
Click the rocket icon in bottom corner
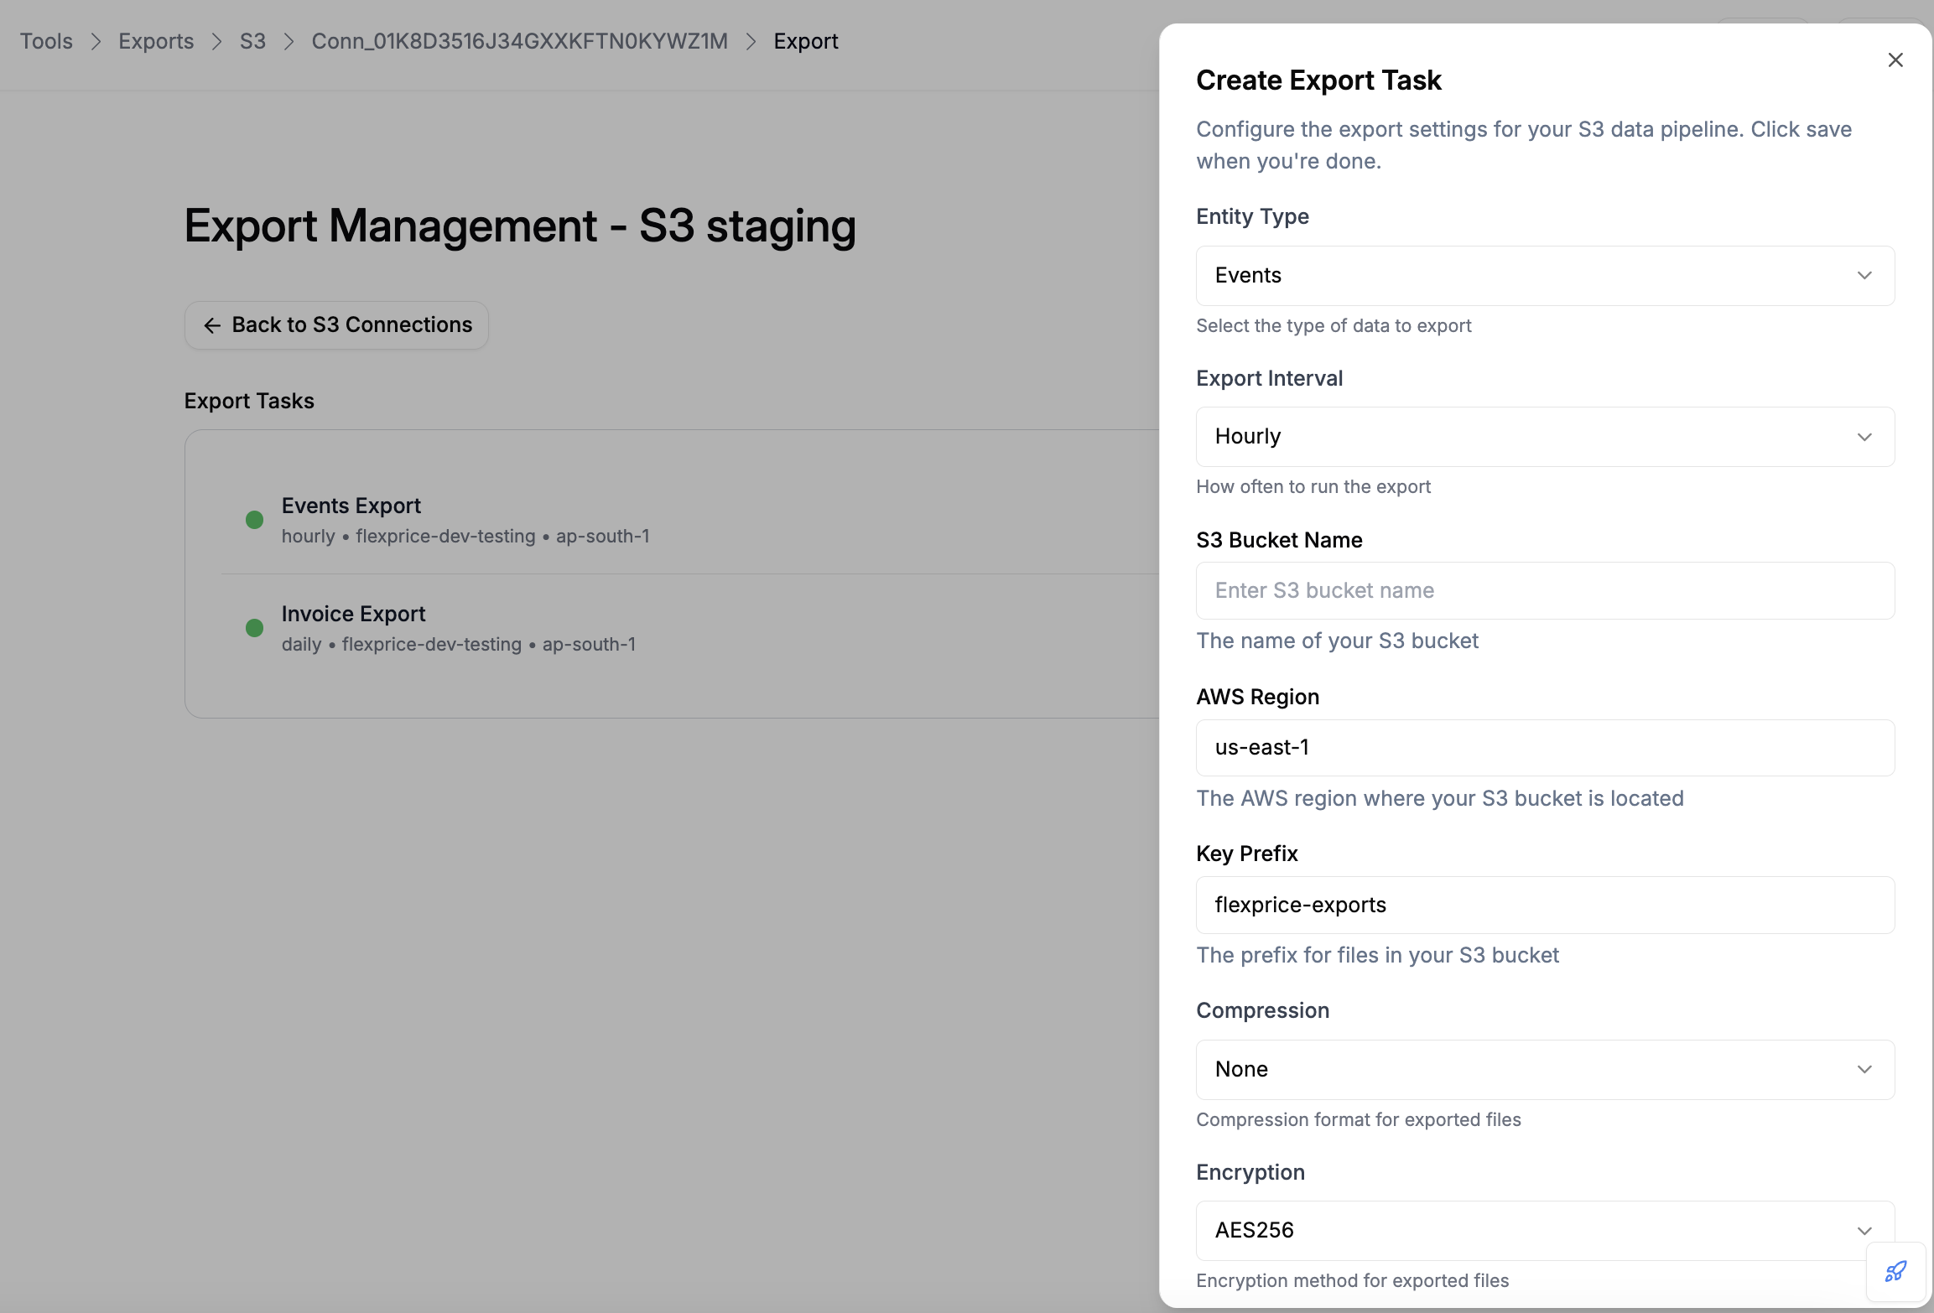[1895, 1270]
